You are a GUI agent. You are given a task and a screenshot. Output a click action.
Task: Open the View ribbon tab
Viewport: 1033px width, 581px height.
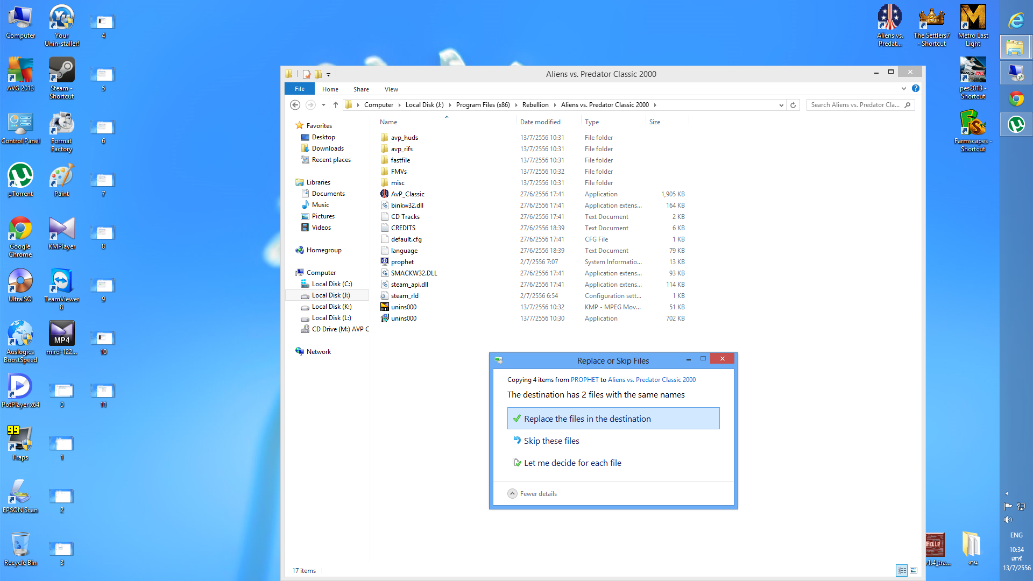(391, 89)
